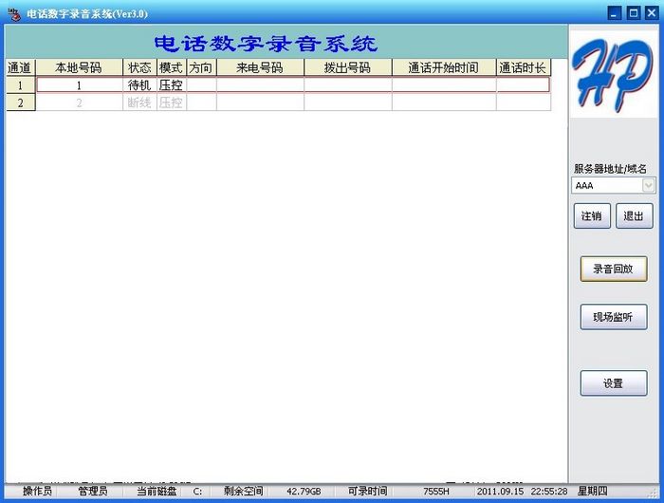The image size is (664, 503).
Task: Open the 服务器地址/域名 dropdown arrow
Action: 649,186
